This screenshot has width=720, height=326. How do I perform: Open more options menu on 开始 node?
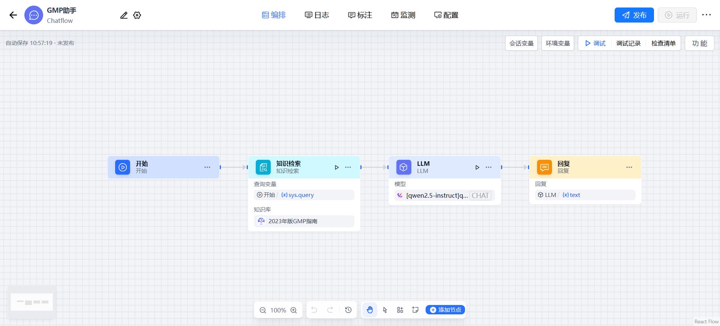click(x=207, y=167)
